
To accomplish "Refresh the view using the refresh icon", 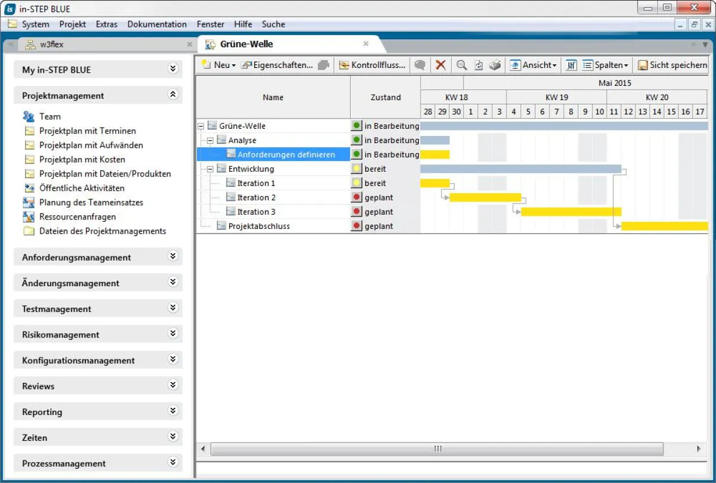I will click(x=479, y=66).
